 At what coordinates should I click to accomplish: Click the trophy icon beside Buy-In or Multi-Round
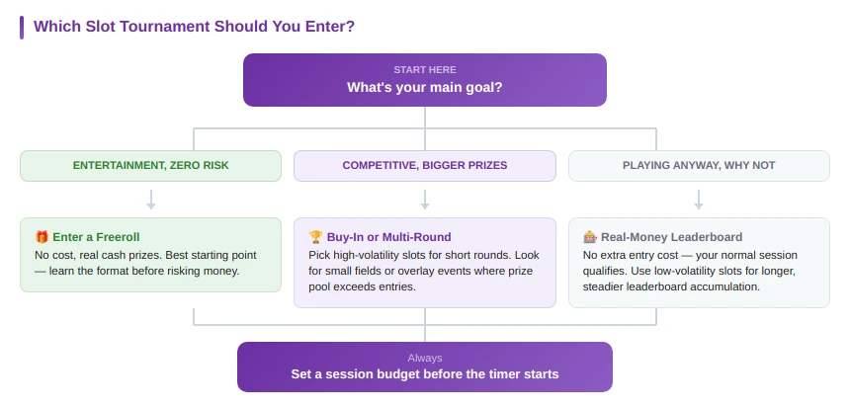coord(315,237)
